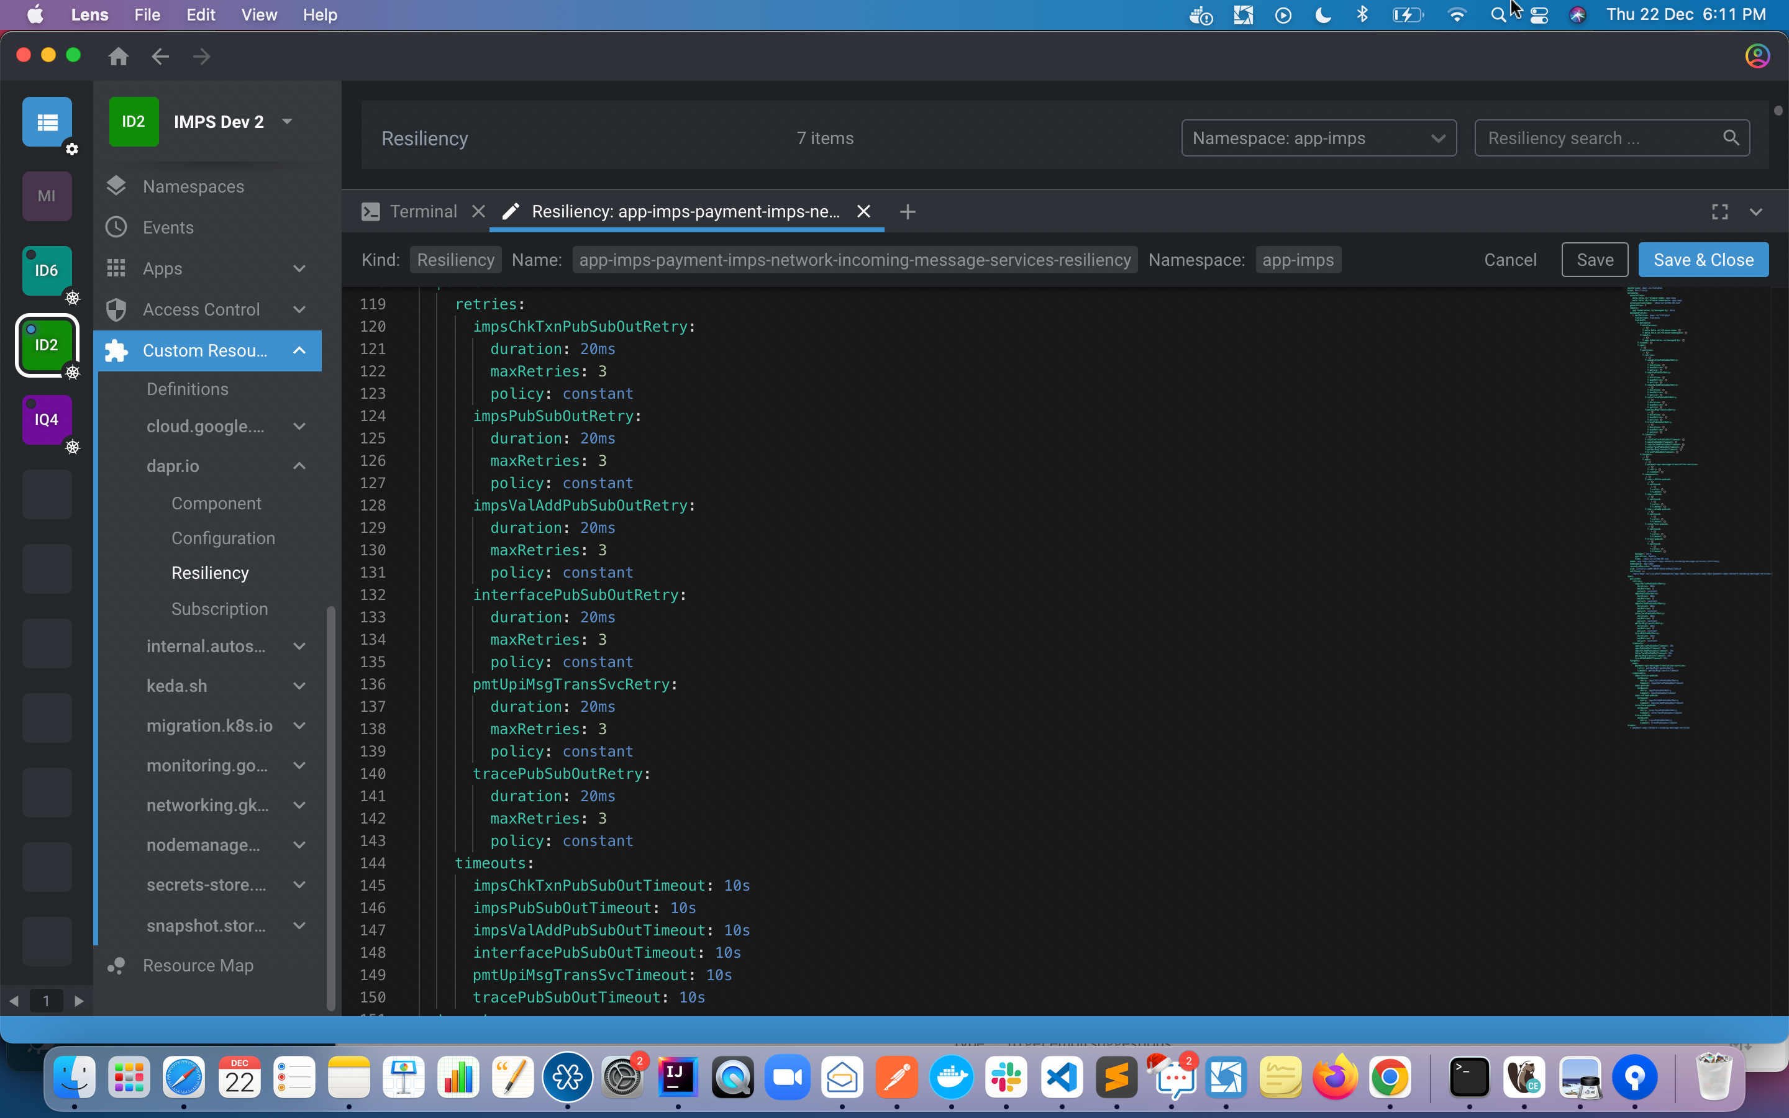1789x1118 pixels.
Task: Click the back navigation arrow
Action: click(160, 56)
